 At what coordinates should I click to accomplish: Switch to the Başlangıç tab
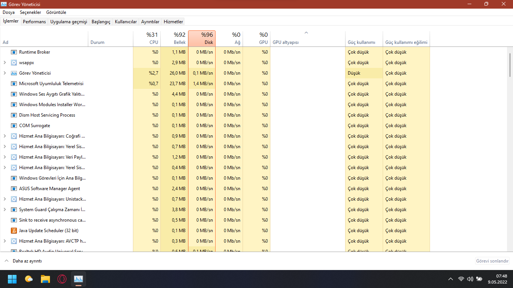tap(101, 22)
